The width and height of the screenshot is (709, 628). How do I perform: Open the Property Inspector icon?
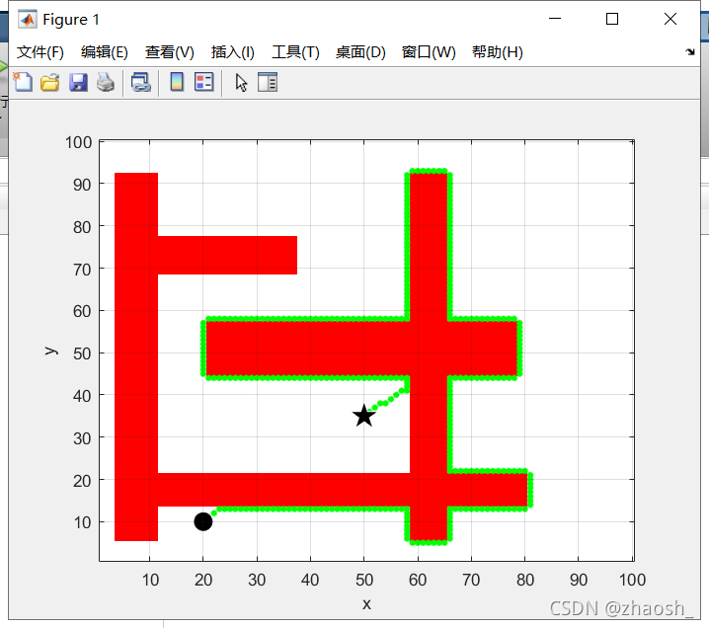pos(268,82)
